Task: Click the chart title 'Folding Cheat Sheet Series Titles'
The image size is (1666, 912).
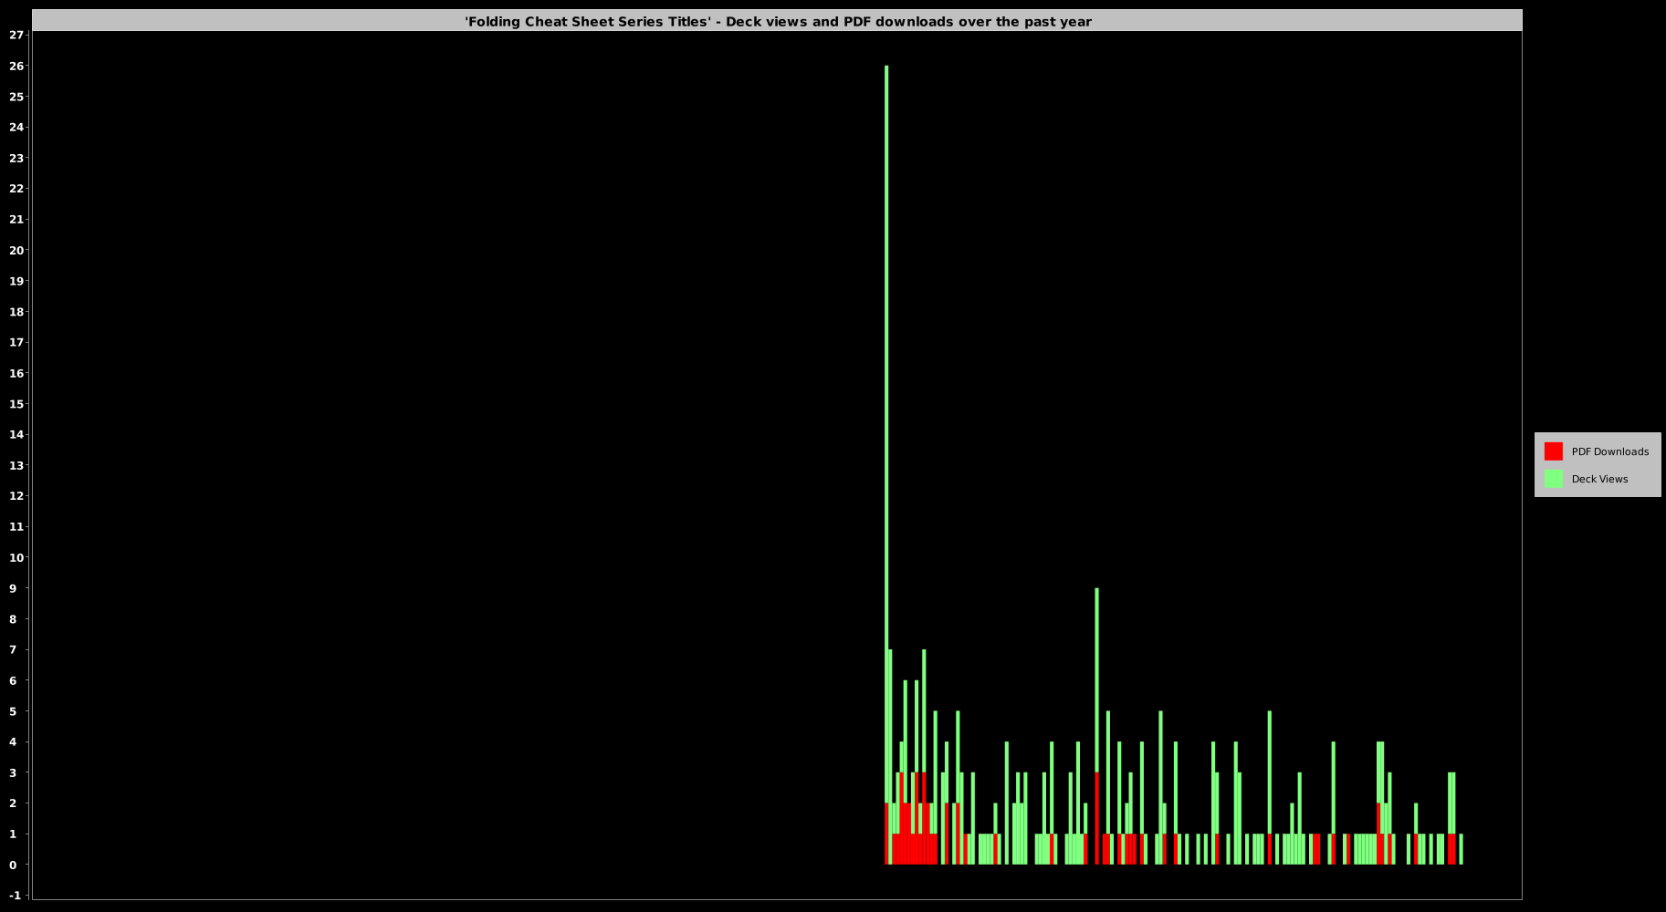Action: pos(778,22)
